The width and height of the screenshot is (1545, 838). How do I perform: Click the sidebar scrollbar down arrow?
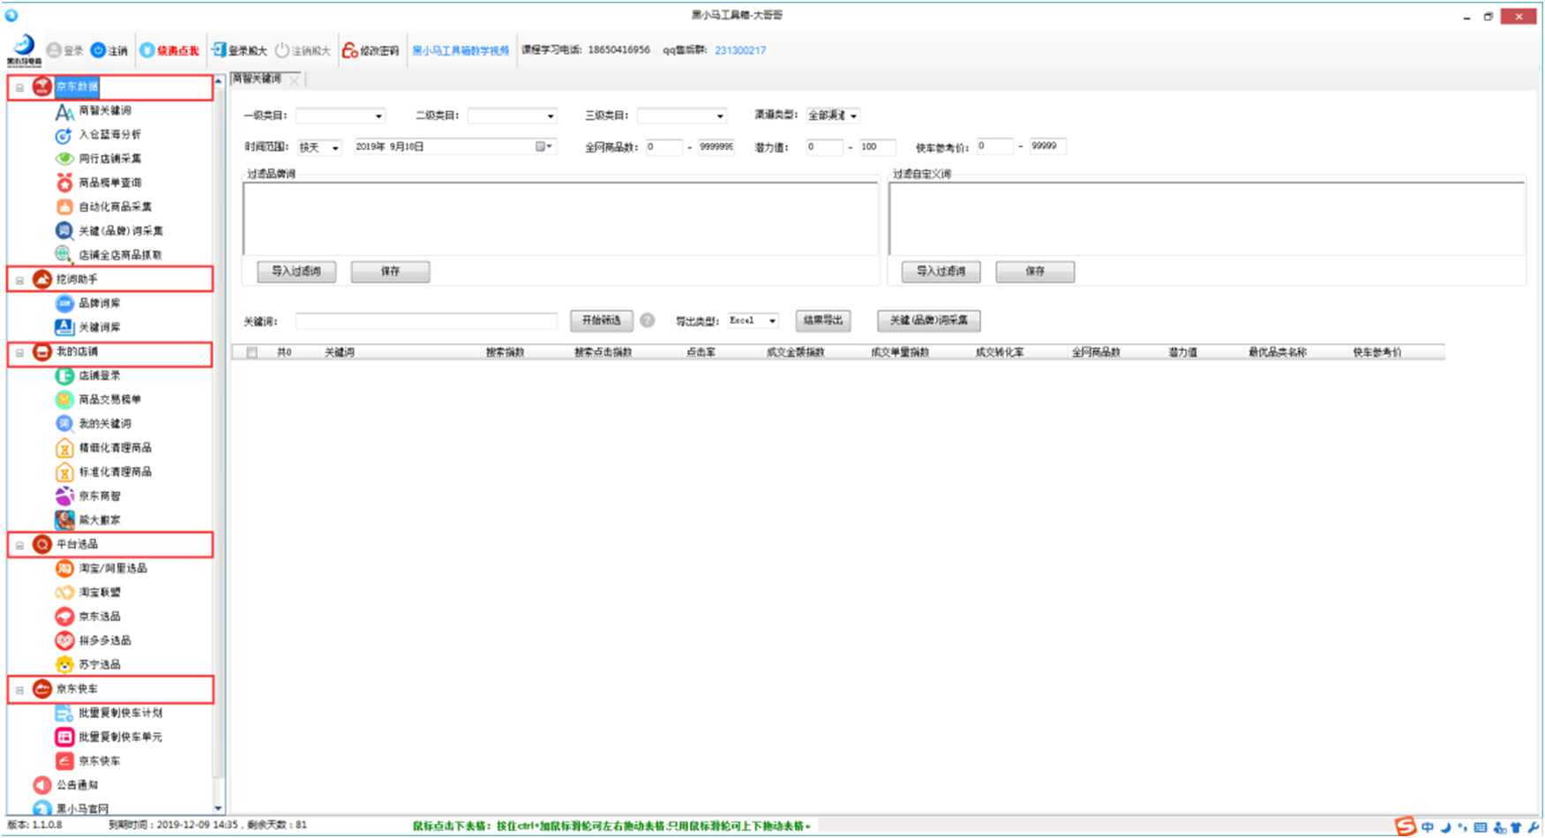(x=218, y=808)
